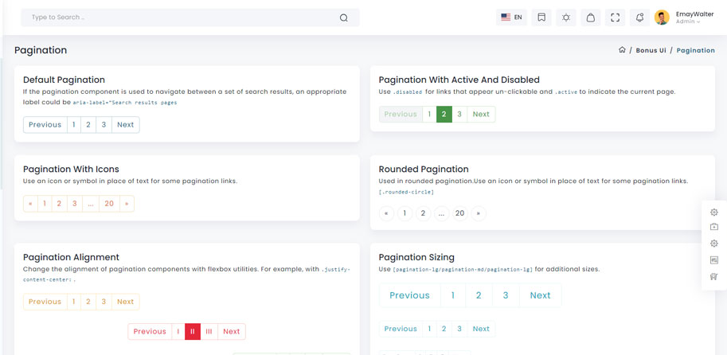Viewport: 727px width, 355px height.
Task: Click the image gallery icon in side panel
Action: click(x=714, y=260)
